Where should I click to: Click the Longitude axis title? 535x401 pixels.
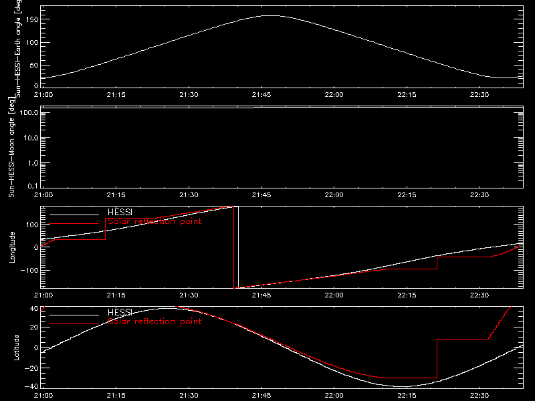click(x=12, y=247)
